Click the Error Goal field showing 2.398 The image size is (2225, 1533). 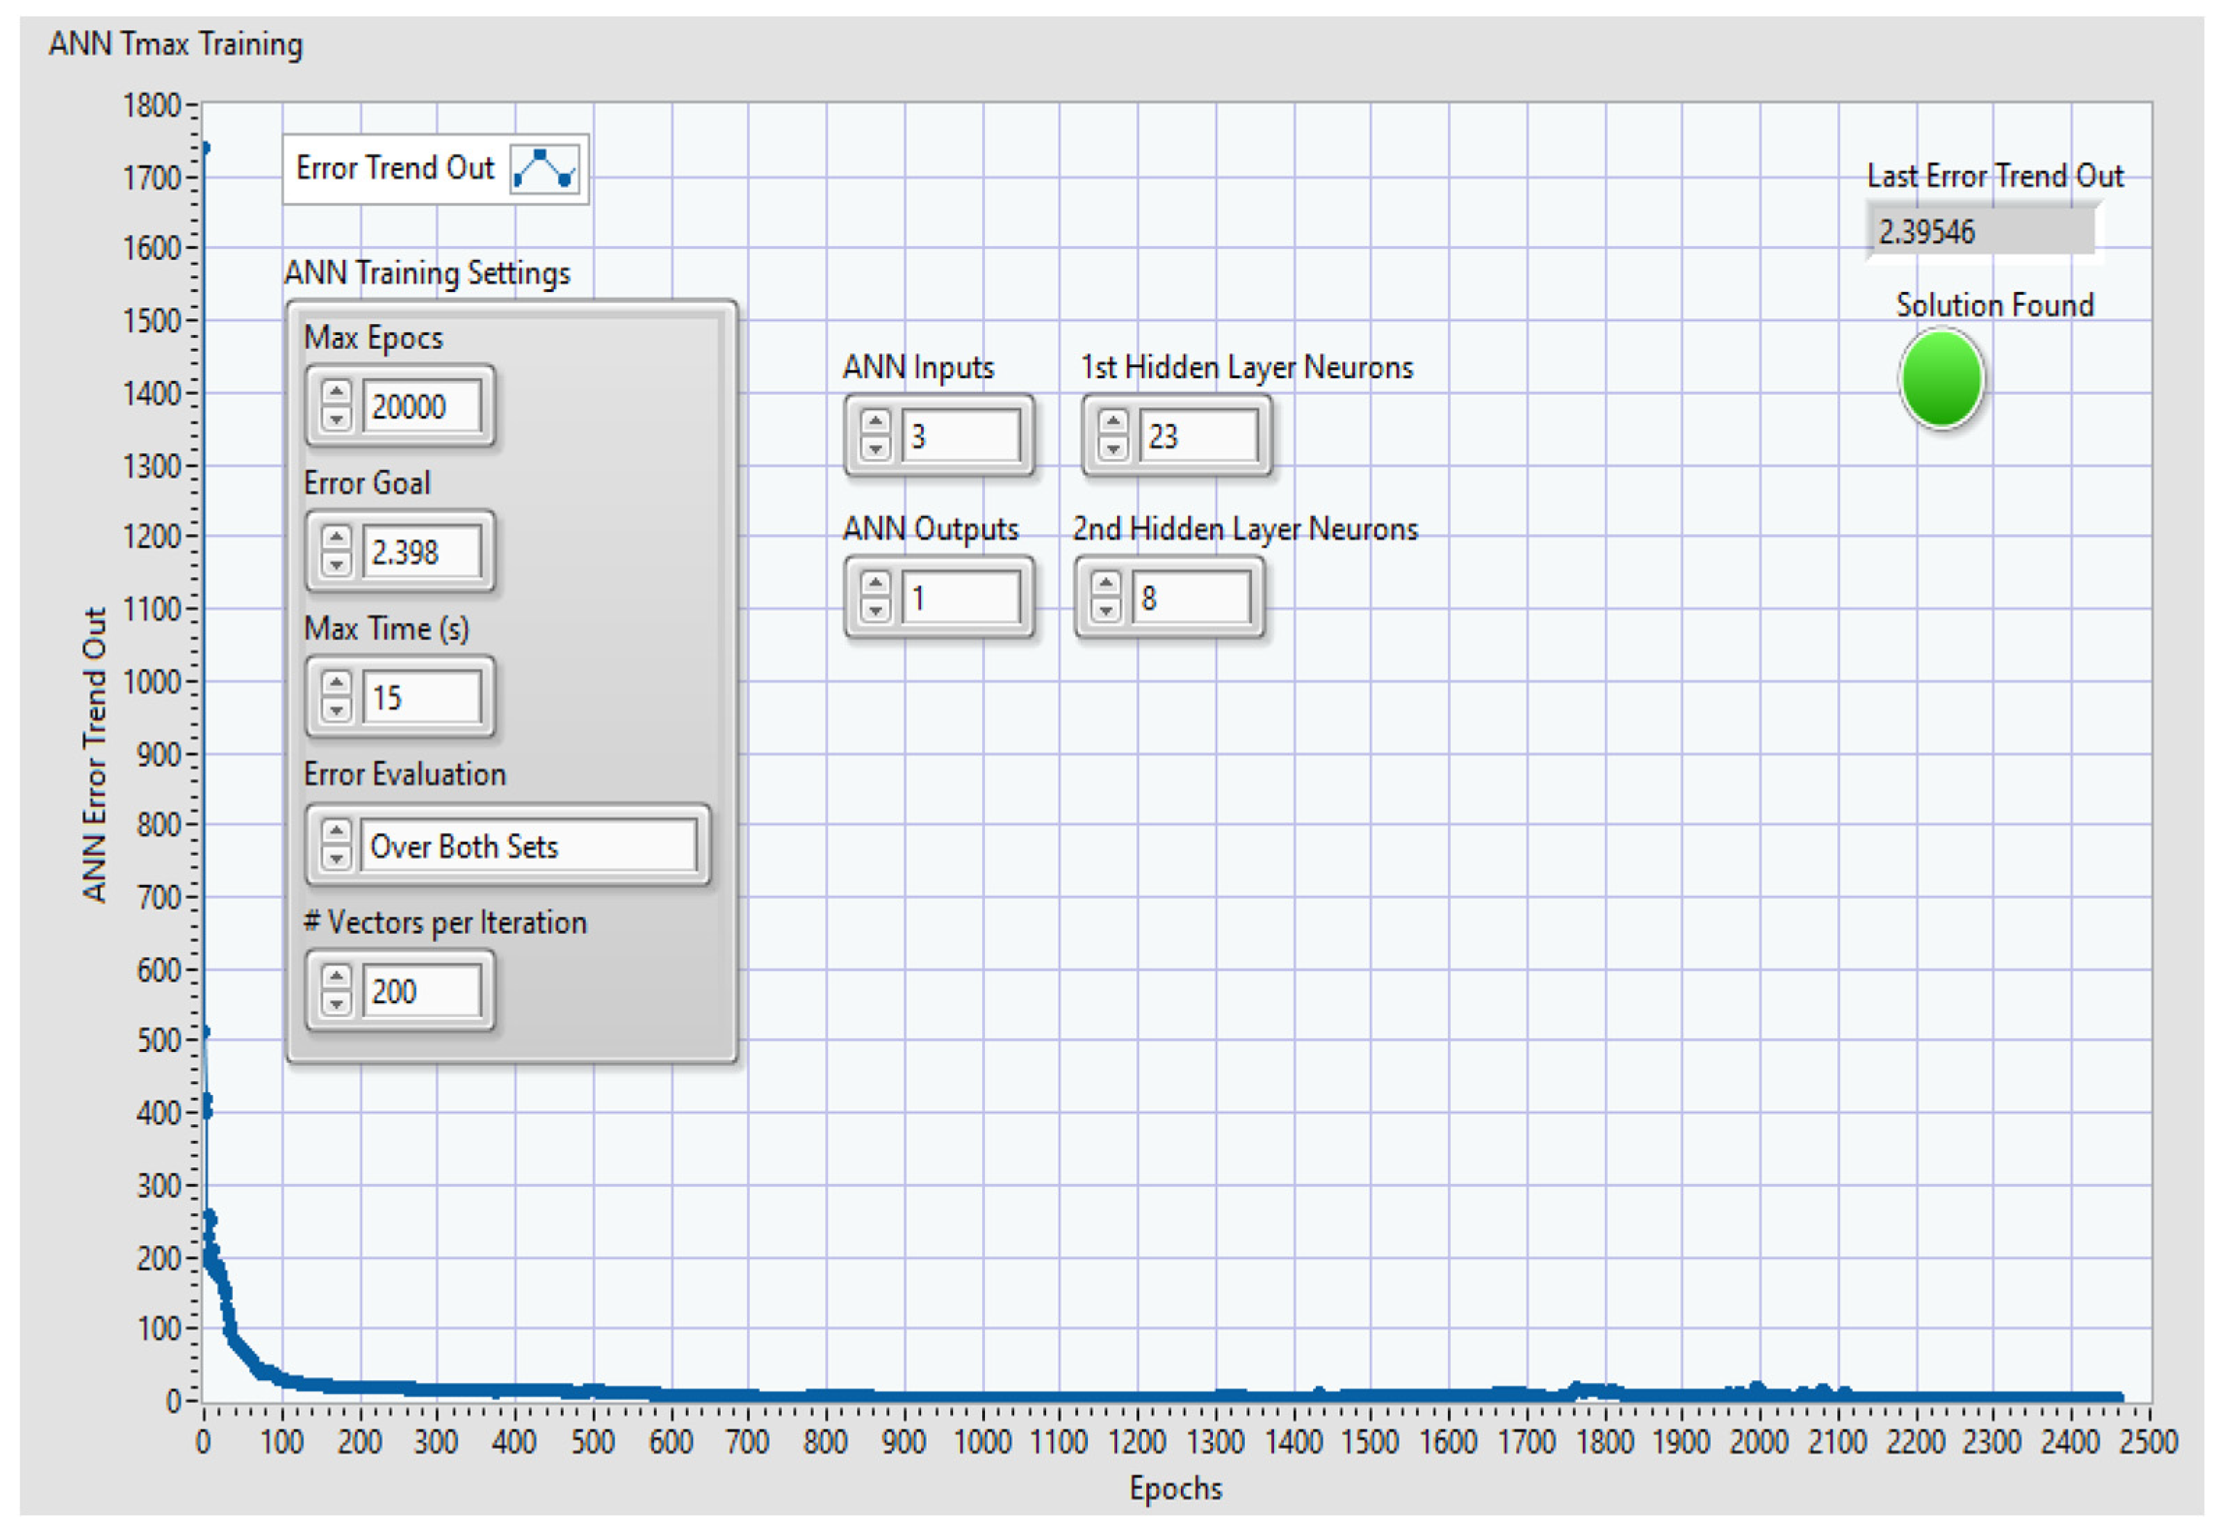pyautogui.click(x=421, y=552)
